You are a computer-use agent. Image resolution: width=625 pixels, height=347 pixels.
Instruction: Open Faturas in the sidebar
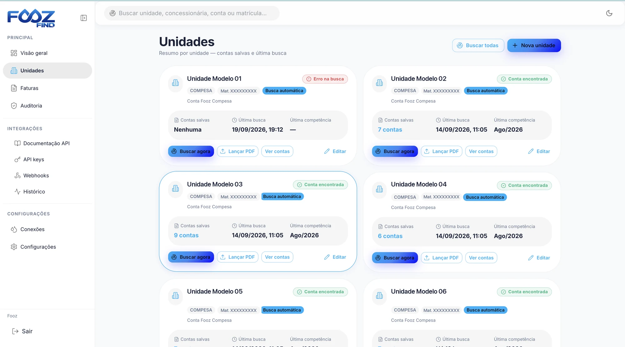point(47,88)
